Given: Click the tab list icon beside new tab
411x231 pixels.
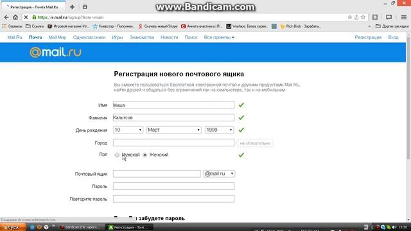Looking at the screenshot, I should pyautogui.click(x=85, y=7).
